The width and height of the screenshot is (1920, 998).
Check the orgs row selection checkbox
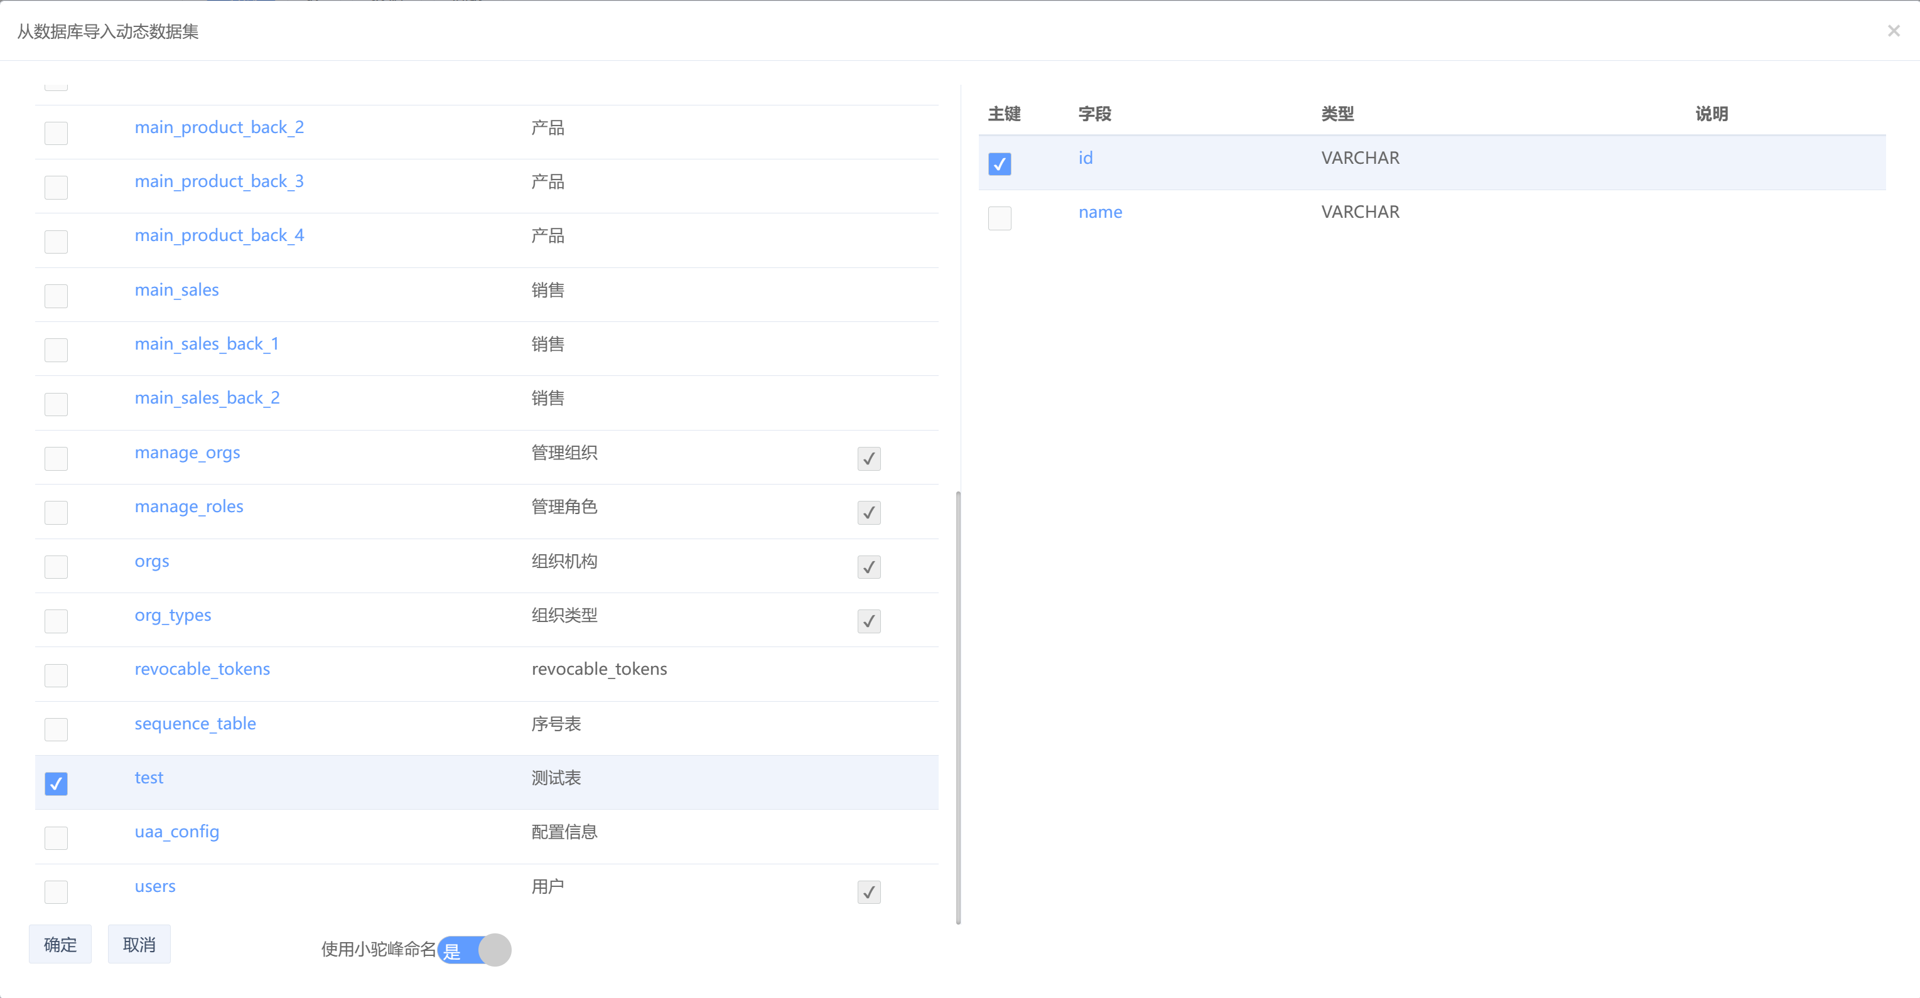point(56,566)
